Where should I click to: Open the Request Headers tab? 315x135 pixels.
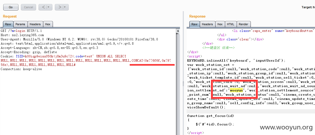[x=35, y=24]
